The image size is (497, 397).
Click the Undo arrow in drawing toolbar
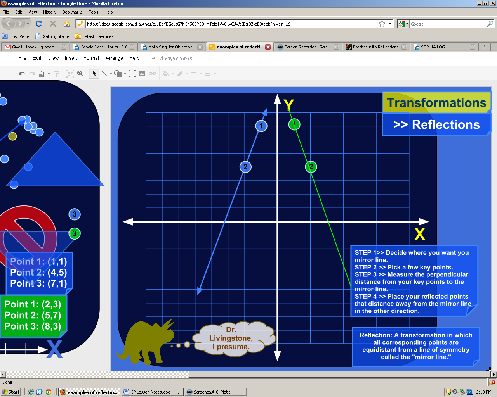[22, 74]
